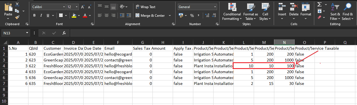Center text horizontally
Image resolution: width=357 pixels, height=105 pixels.
pos(106,15)
